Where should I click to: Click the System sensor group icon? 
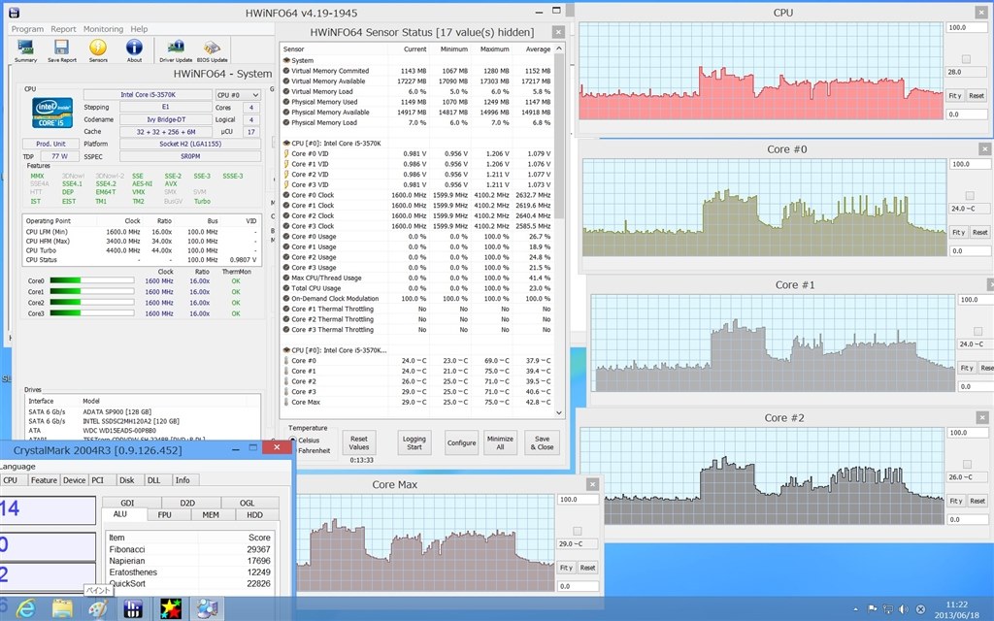click(286, 60)
